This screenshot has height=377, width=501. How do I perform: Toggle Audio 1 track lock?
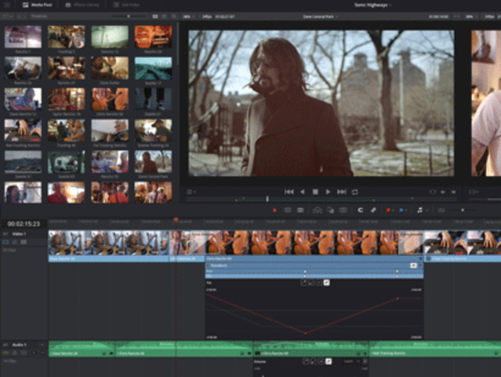15,353
